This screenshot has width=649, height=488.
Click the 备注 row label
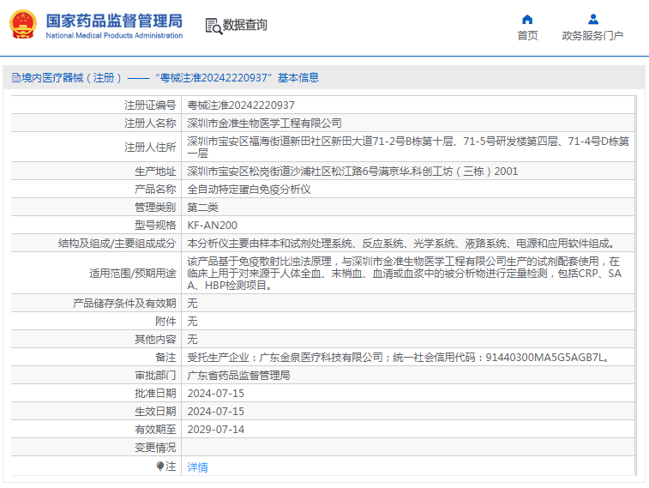pos(165,357)
